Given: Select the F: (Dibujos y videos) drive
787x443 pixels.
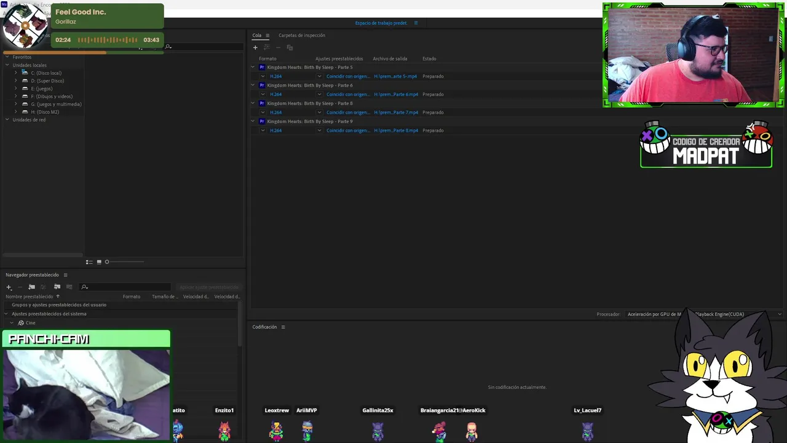Looking at the screenshot, I should tap(51, 97).
